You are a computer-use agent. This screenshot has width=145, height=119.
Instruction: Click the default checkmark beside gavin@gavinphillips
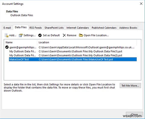click(x=7, y=47)
